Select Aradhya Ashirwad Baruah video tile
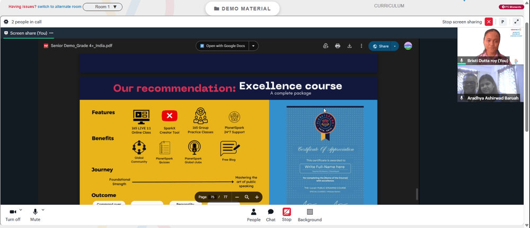 [x=490, y=83]
